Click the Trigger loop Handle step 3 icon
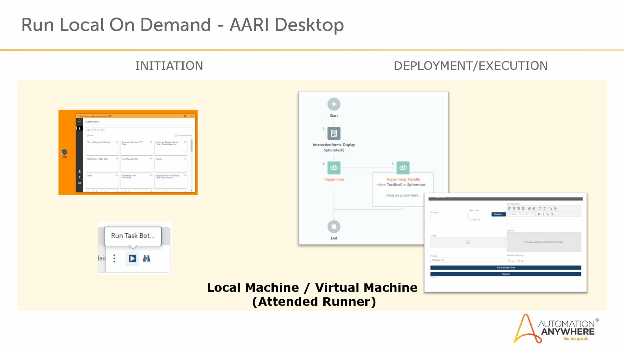 tap(403, 168)
